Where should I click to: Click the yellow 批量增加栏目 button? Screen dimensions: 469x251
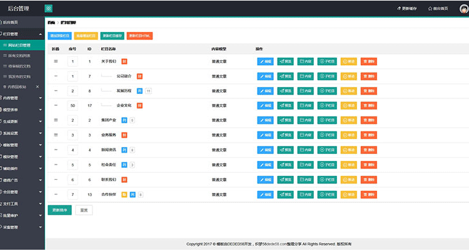click(x=86, y=36)
